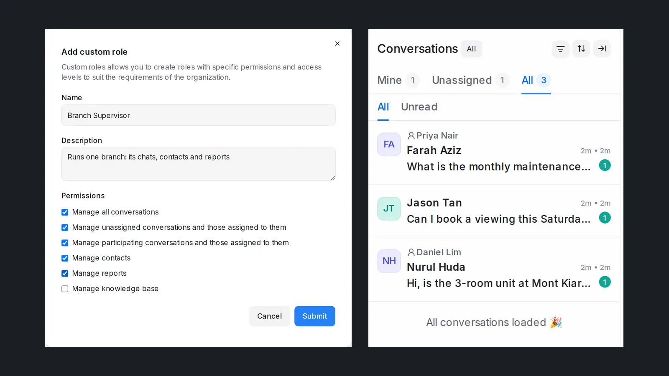Show Unread conversations sub-tab
The image size is (669, 376).
[419, 107]
